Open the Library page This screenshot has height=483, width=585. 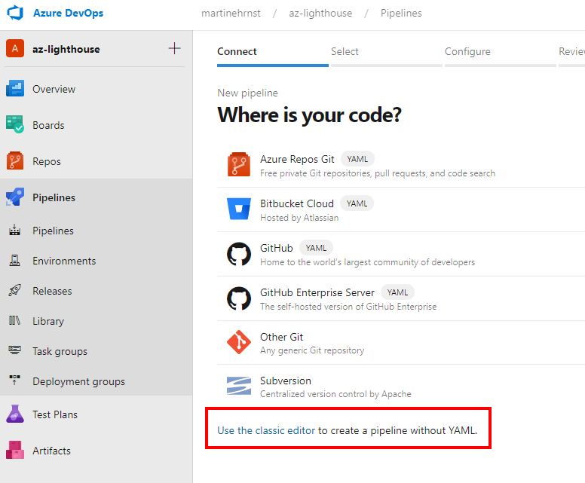point(48,321)
